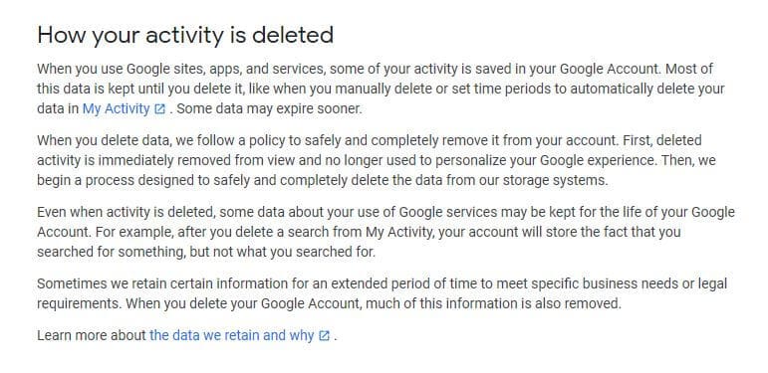The image size is (768, 373).
Task: Open "the data we retain and why" link
Action: click(232, 335)
